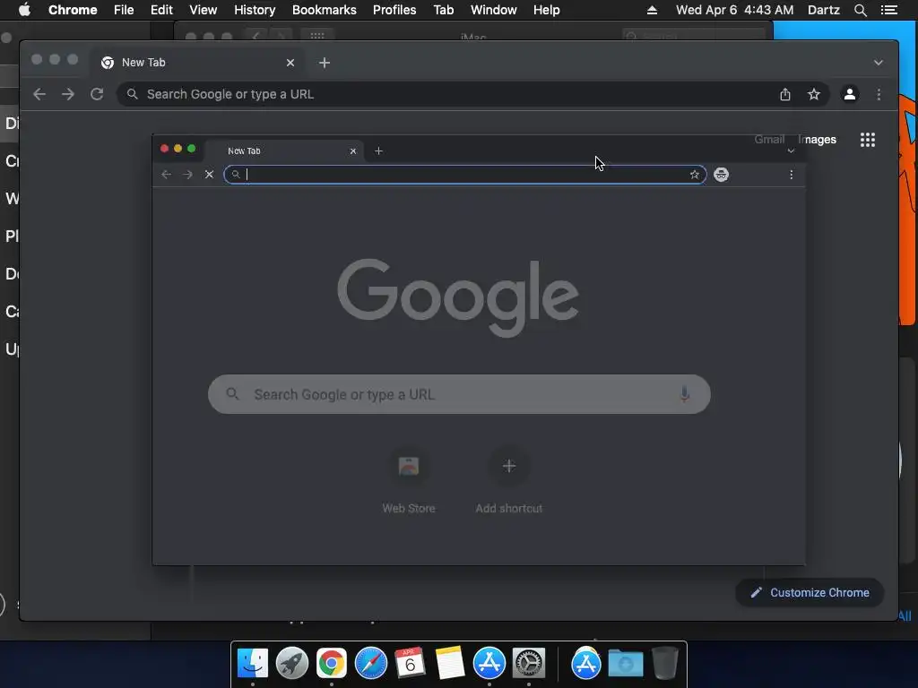Open three-dot menu in outer Chrome window
Viewport: 918px width, 688px height.
tap(879, 94)
